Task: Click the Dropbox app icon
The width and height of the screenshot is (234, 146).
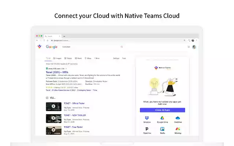Action: click(147, 118)
